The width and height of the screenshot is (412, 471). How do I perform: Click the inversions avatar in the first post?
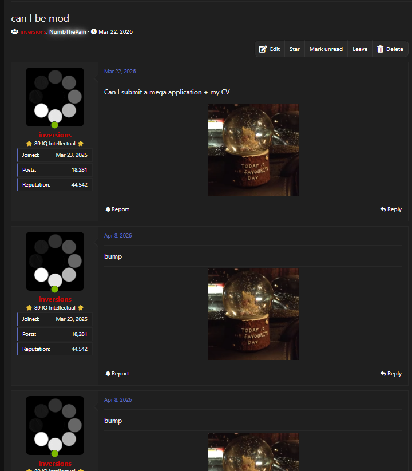pos(55,97)
